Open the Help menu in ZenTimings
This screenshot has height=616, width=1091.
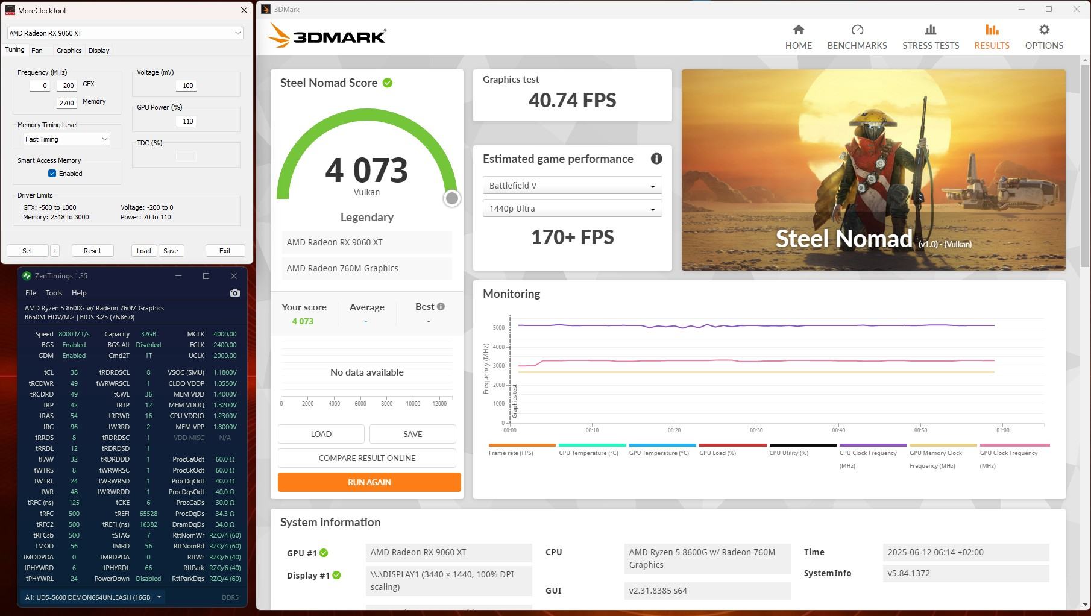(79, 293)
